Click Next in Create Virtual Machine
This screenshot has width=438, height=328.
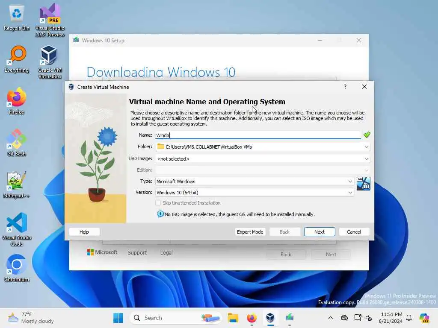click(320, 232)
